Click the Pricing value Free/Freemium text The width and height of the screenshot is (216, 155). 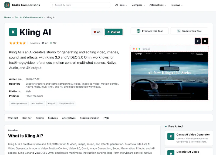point(34,96)
